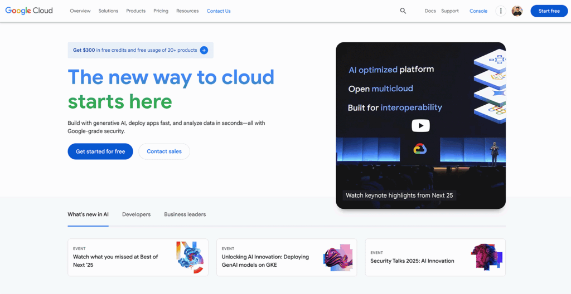Open the search magnifier icon
The width and height of the screenshot is (571, 294).
click(403, 11)
